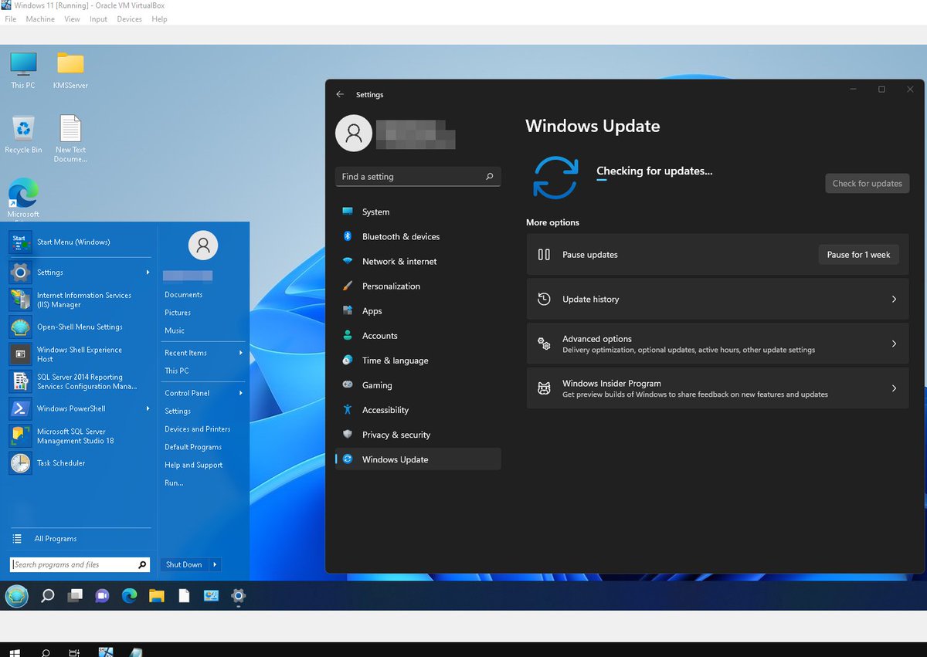Open Accounts settings category
The image size is (927, 657).
(418, 335)
